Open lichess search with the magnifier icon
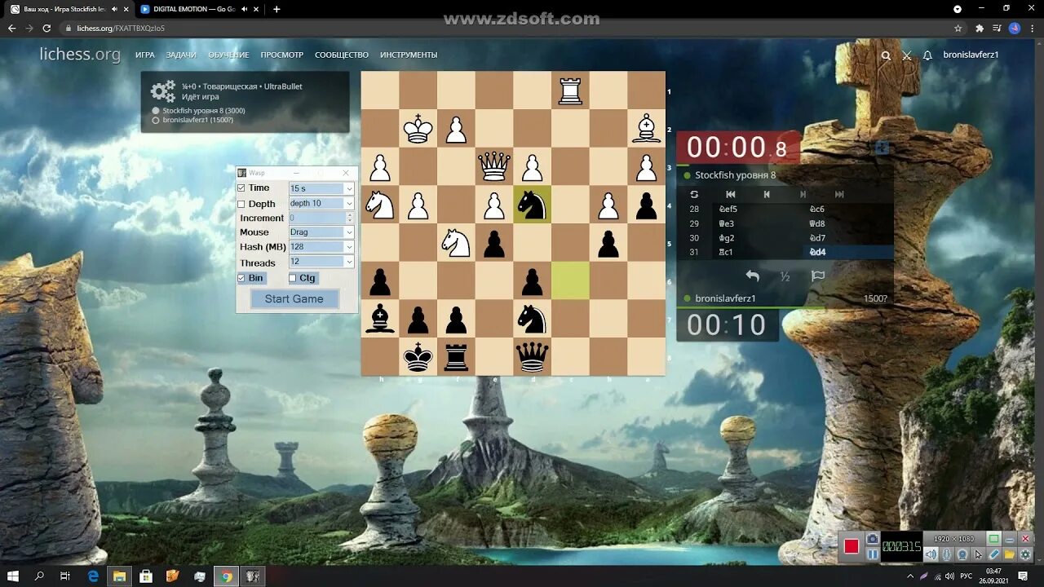The width and height of the screenshot is (1044, 587). click(x=886, y=55)
